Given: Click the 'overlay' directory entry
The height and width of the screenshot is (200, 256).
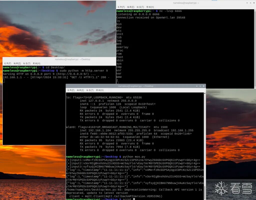Looking at the screenshot, I should click(122, 47).
